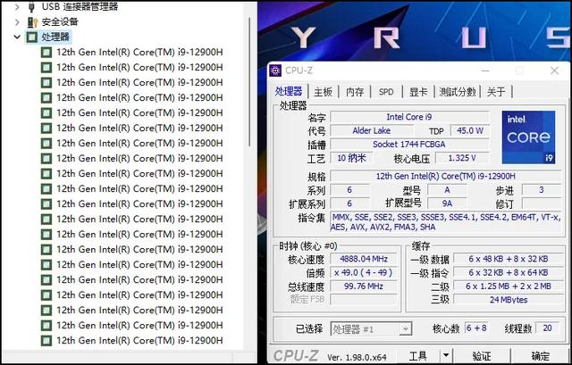This screenshot has height=365, width=572.
Task: Select USB 连接器管理器 in Device Manager
Action: [80, 6]
